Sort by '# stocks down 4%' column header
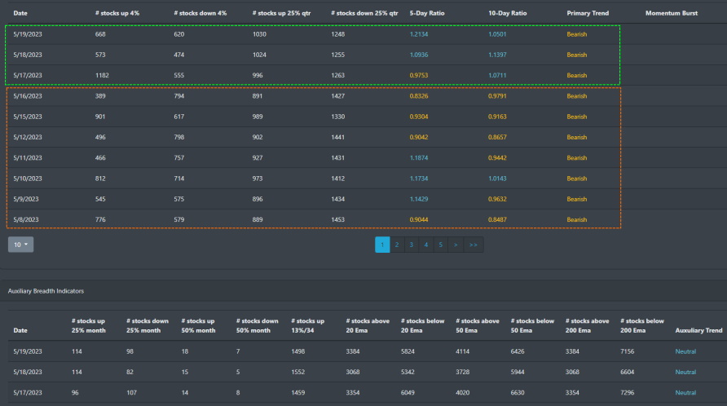The image size is (727, 406). (200, 13)
